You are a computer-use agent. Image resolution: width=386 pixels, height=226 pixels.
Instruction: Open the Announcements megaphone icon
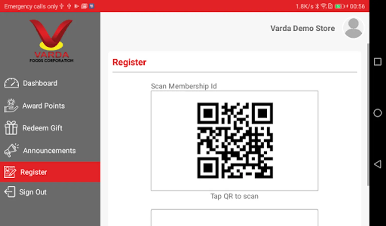point(11,150)
